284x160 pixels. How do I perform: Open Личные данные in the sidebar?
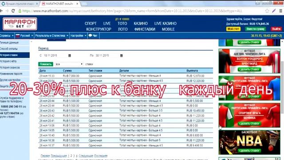pyautogui.click(x=15, y=43)
